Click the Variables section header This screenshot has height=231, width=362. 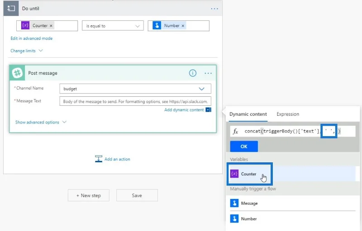pos(239,159)
